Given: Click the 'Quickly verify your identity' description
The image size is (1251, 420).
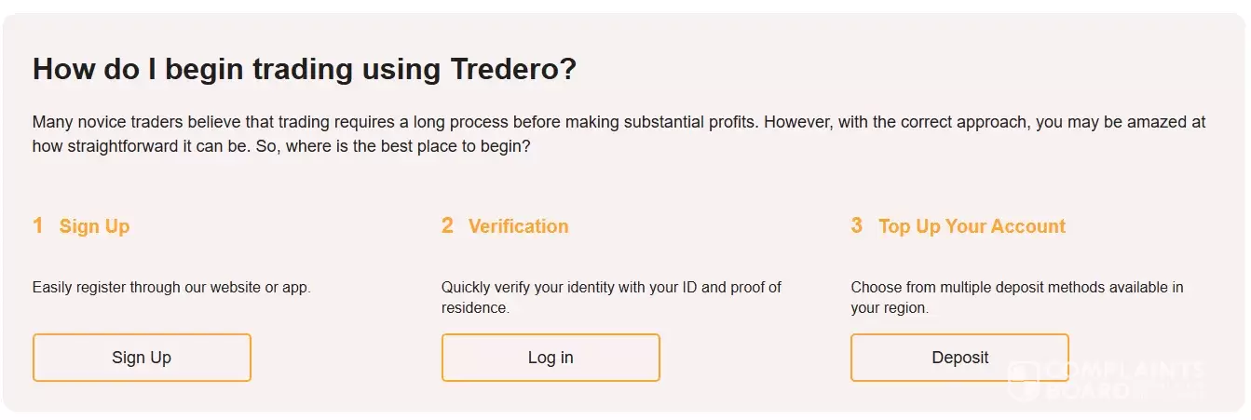Looking at the screenshot, I should (611, 288).
